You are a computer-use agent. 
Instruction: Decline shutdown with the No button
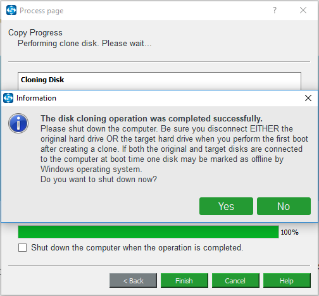[284, 206]
